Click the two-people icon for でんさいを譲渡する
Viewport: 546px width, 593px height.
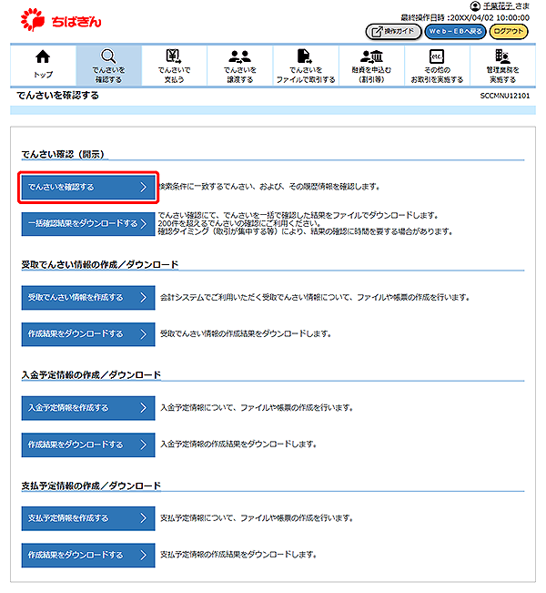pos(239,56)
